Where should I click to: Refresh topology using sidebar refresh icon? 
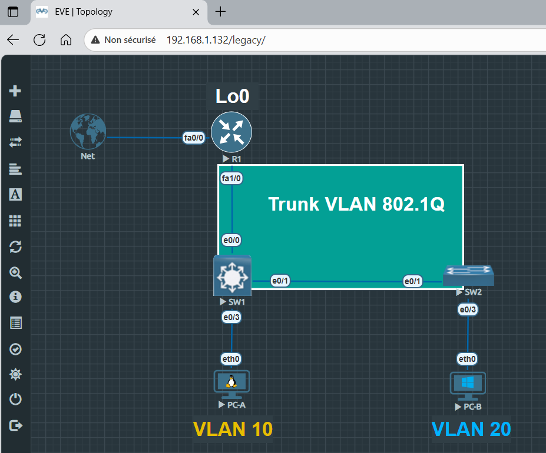(16, 247)
